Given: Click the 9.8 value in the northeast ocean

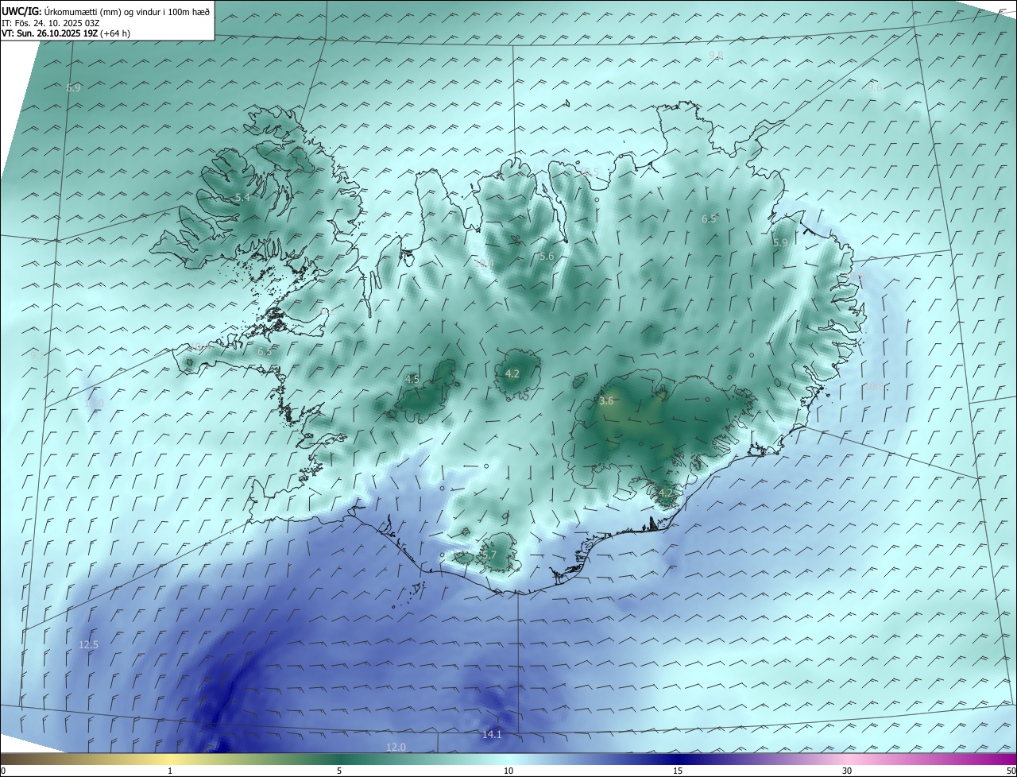Looking at the screenshot, I should coord(716,55).
